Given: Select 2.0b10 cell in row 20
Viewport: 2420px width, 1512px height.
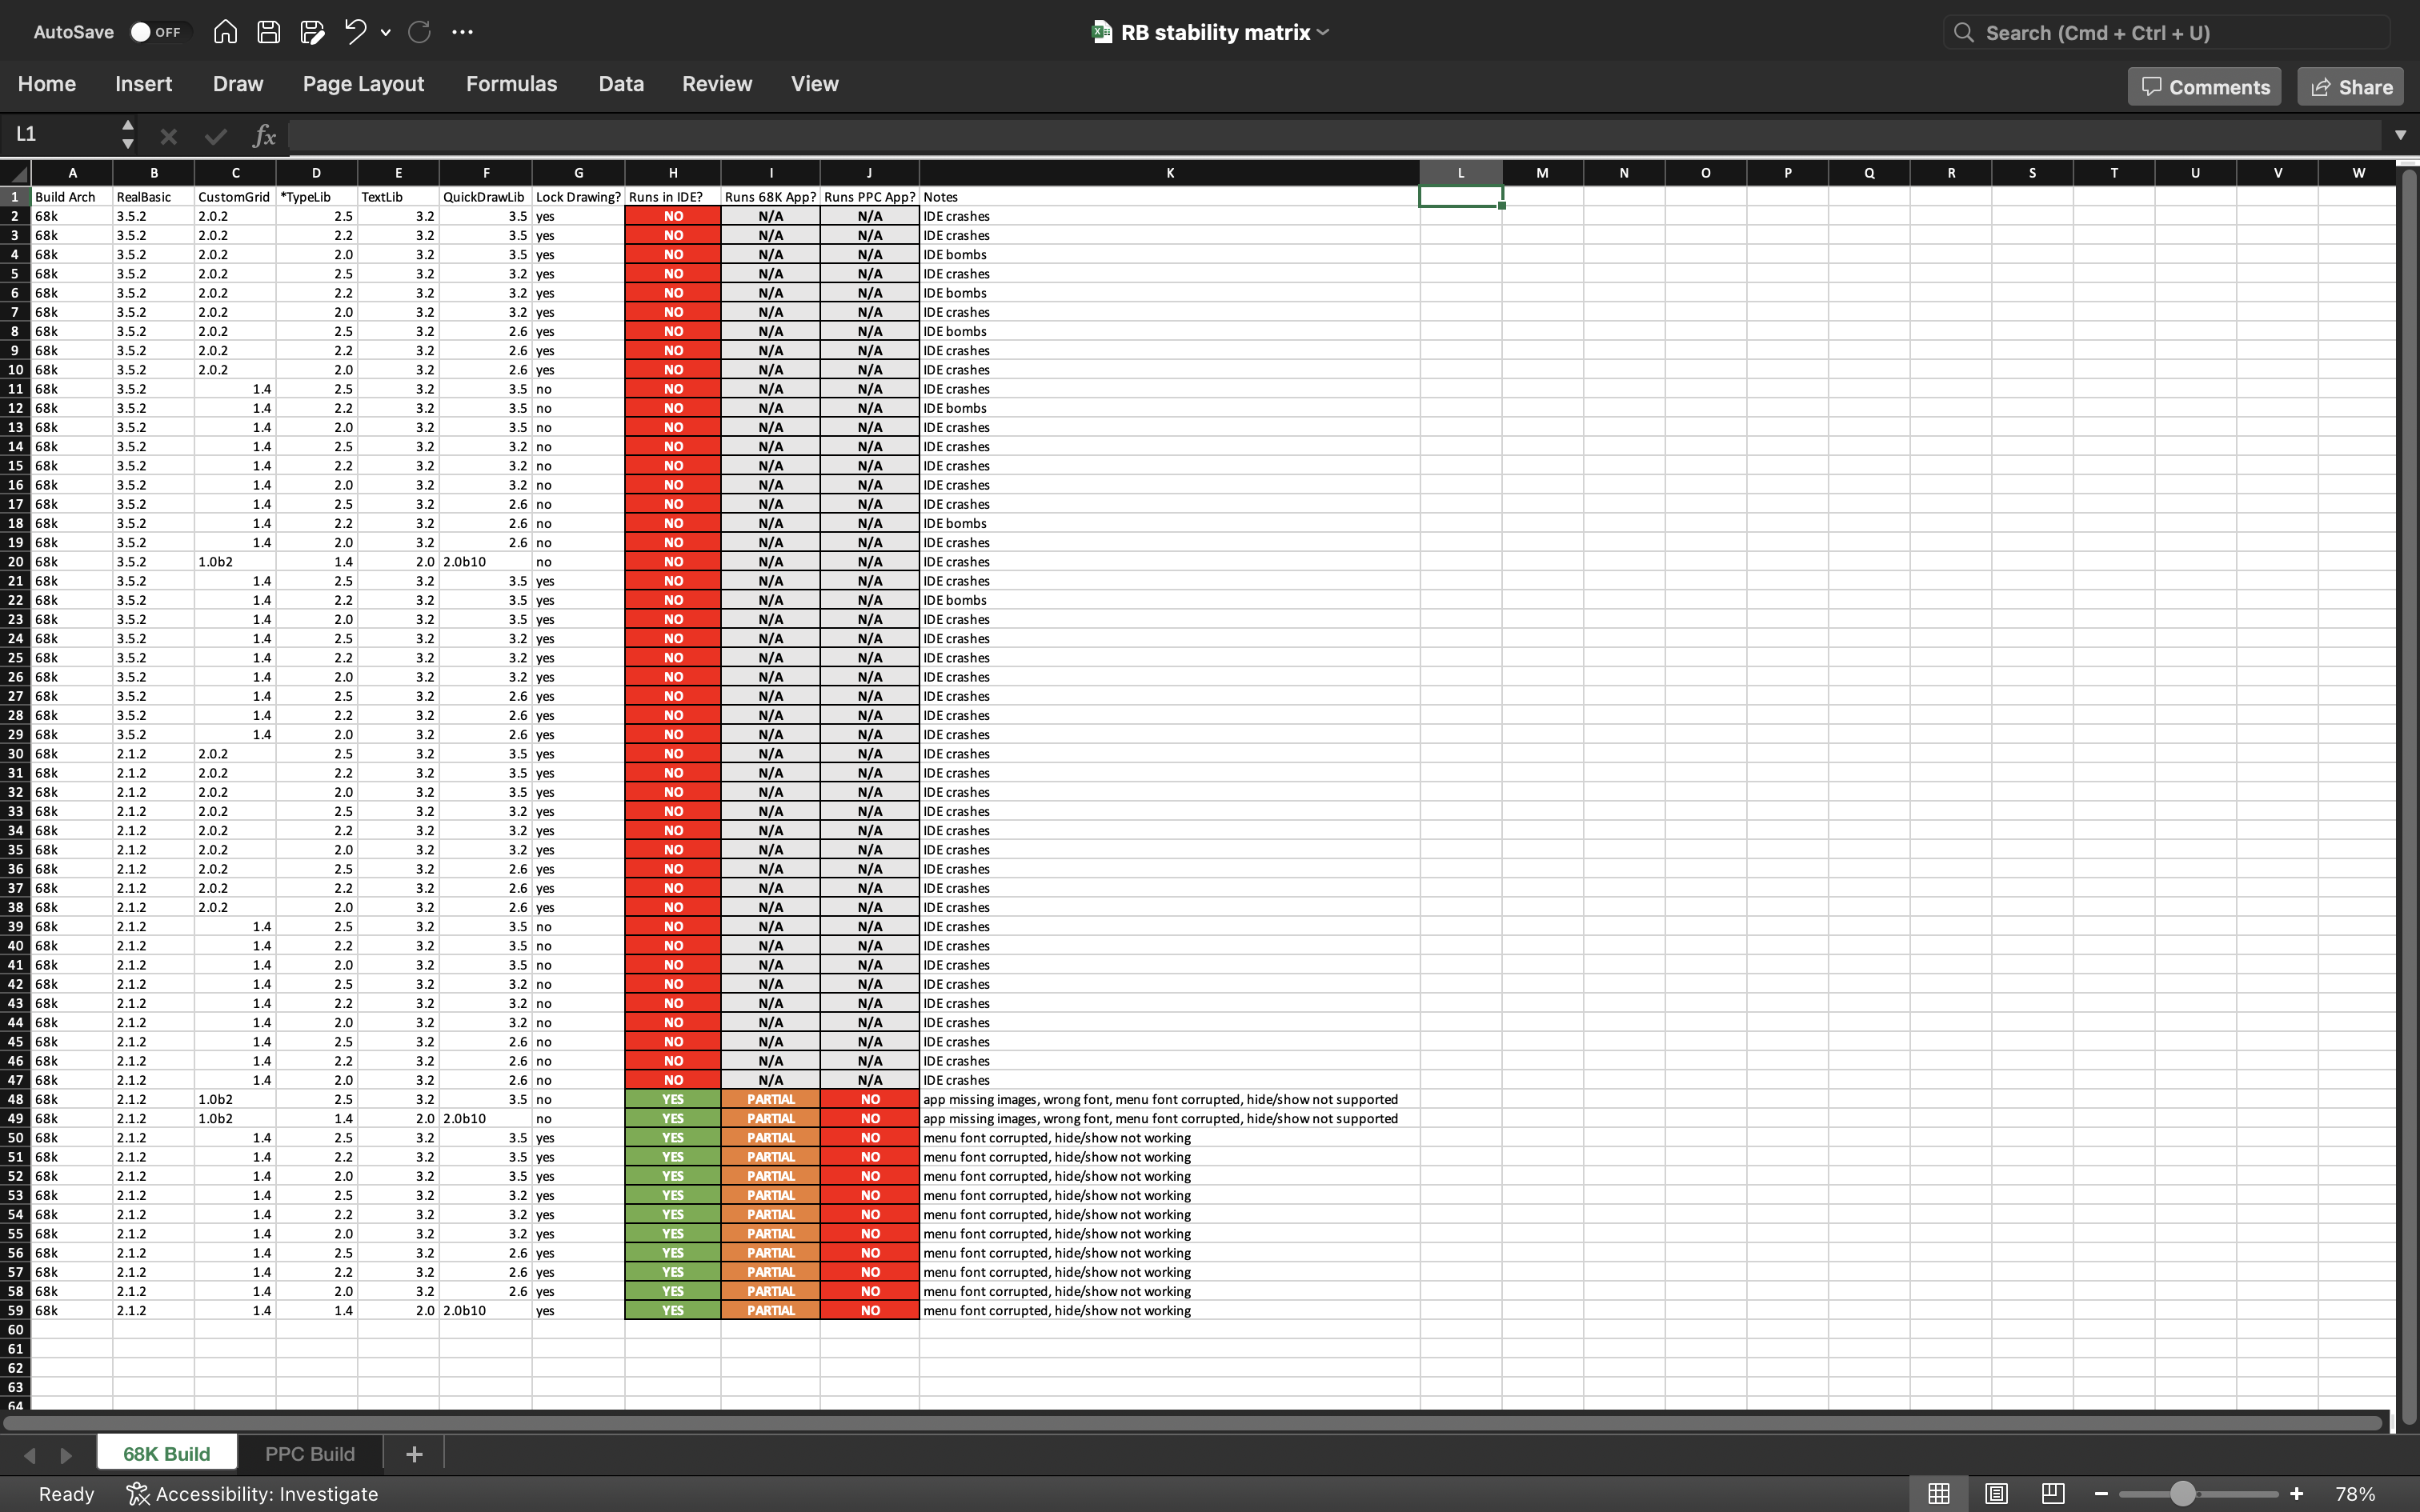Looking at the screenshot, I should click(x=485, y=562).
